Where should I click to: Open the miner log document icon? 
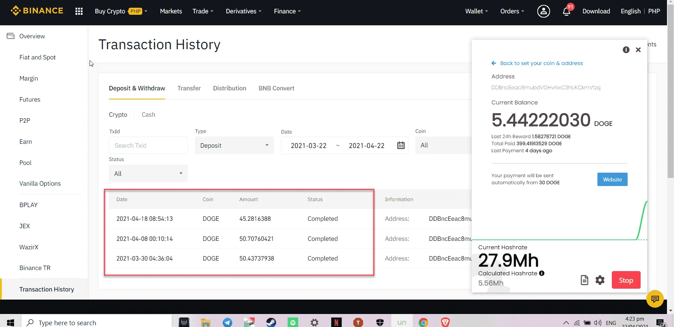[584, 280]
